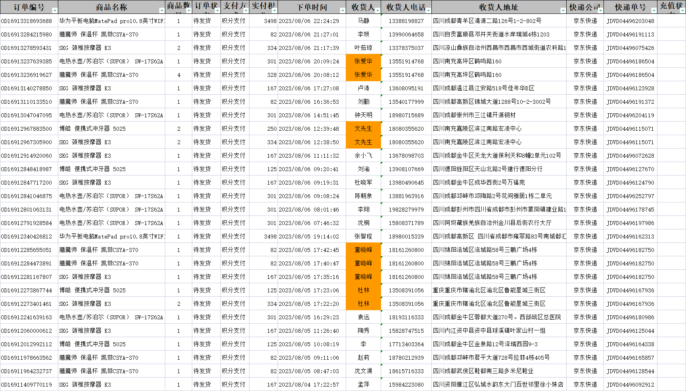Click recipient cell 马静

(363, 21)
